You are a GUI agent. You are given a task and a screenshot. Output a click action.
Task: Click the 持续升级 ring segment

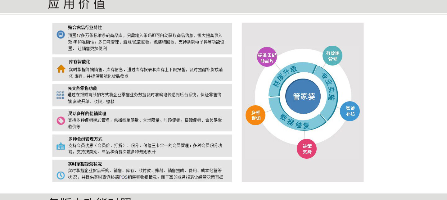(286, 76)
